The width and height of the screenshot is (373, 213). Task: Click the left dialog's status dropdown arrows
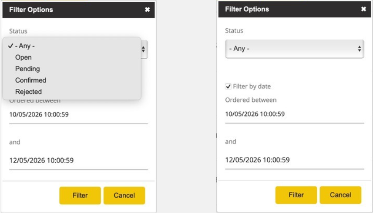[x=144, y=49]
